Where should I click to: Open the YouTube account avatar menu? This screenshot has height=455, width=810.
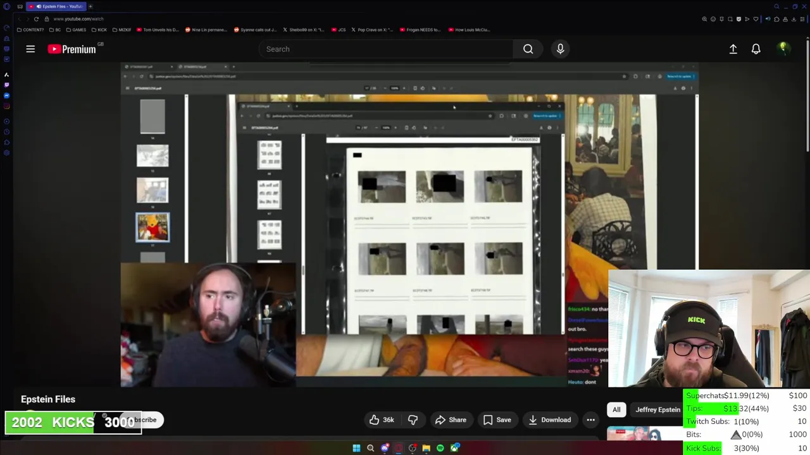point(783,49)
